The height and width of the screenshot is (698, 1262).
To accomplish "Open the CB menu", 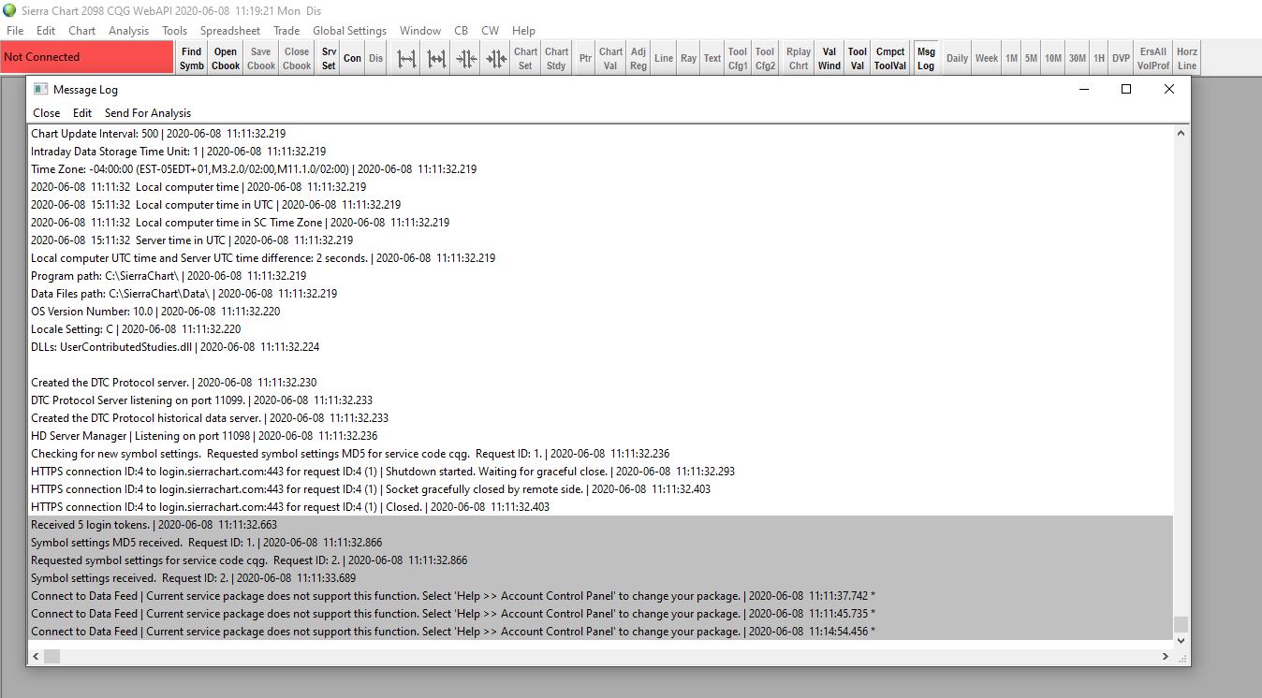I will tap(462, 31).
